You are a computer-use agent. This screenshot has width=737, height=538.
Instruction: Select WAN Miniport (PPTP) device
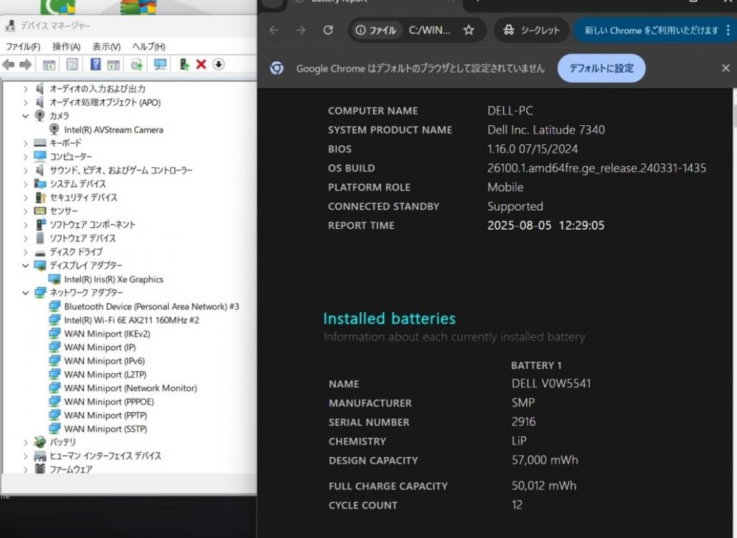[x=105, y=416]
